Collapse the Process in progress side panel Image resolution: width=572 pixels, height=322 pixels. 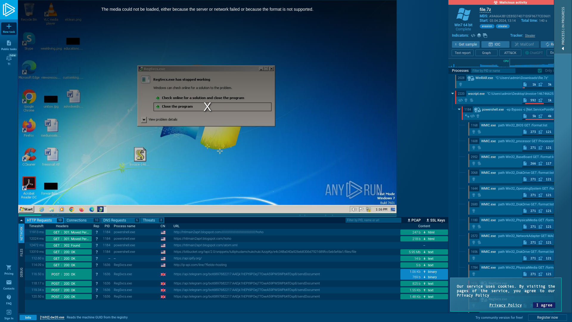563,27
